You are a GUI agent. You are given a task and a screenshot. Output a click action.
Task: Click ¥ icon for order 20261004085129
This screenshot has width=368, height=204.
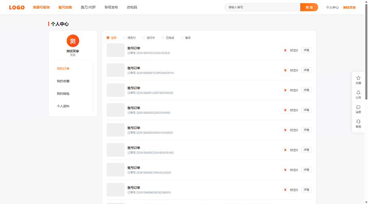[285, 170]
